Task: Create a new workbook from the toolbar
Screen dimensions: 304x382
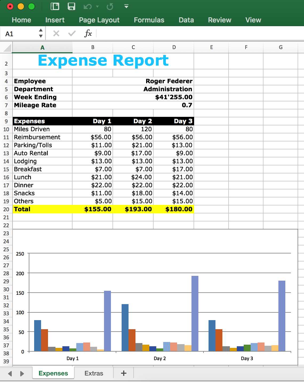Action: [55, 6]
